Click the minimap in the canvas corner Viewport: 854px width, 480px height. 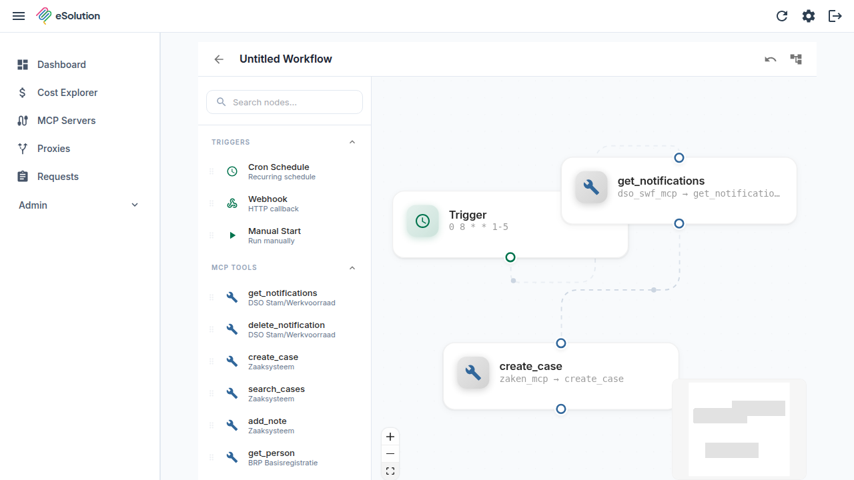739,429
